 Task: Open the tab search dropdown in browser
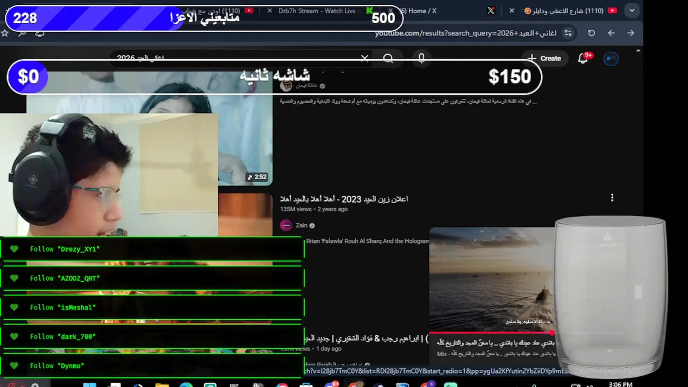click(x=632, y=10)
